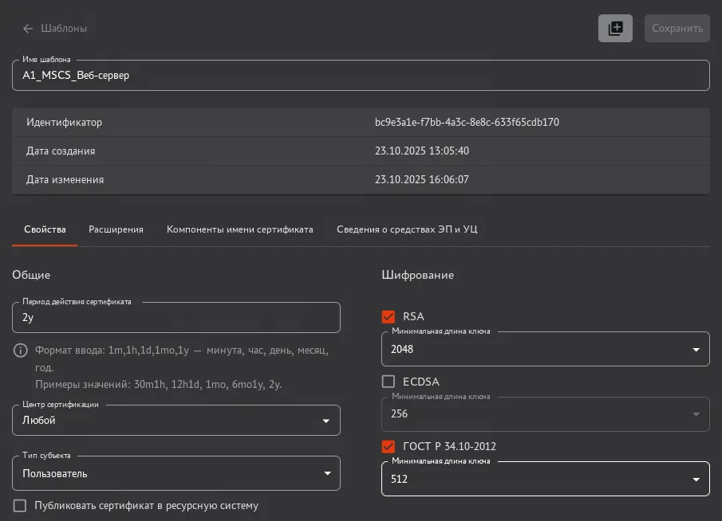Click the Шифрование section heading

coord(417,275)
